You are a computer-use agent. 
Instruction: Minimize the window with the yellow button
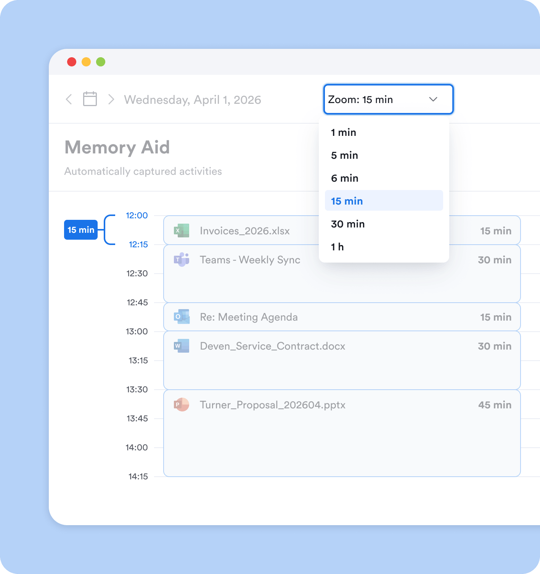pos(86,62)
